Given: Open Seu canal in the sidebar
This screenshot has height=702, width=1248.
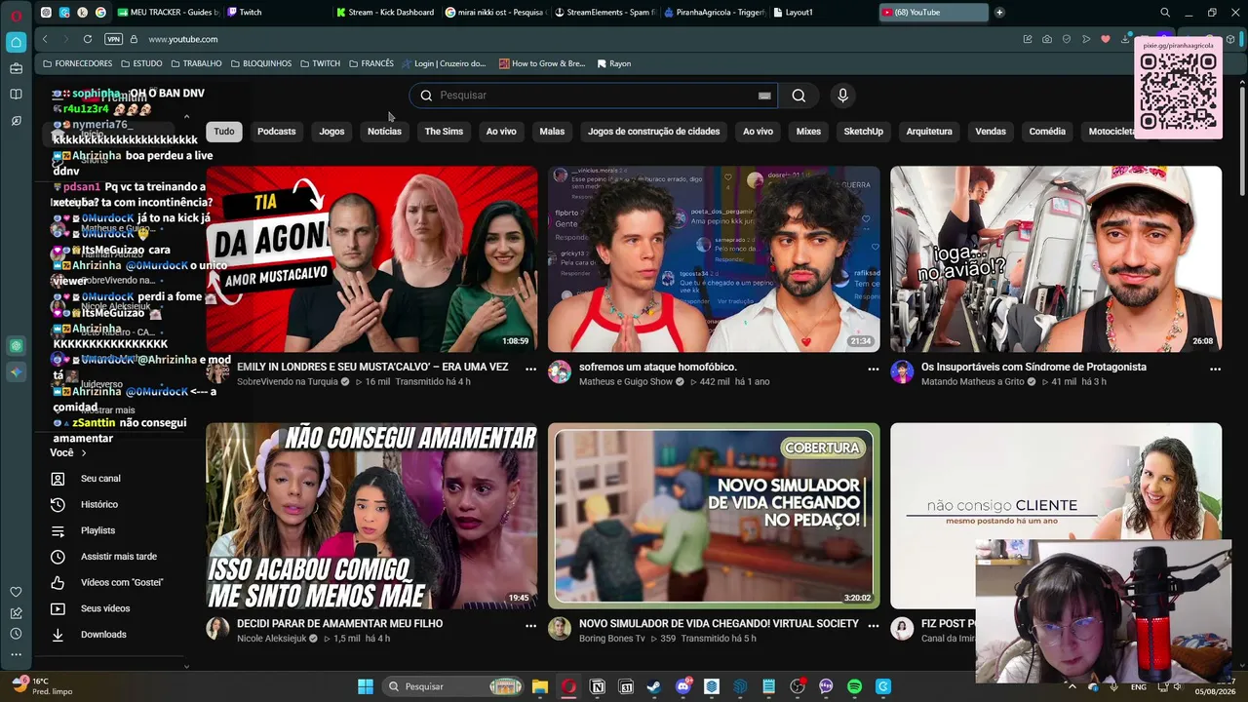Looking at the screenshot, I should 100,479.
